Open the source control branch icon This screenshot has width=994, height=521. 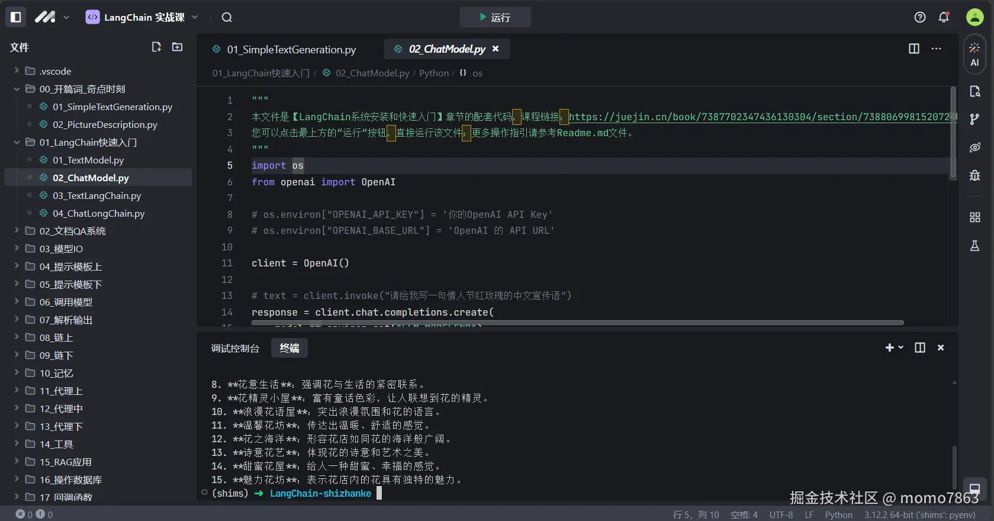(974, 119)
